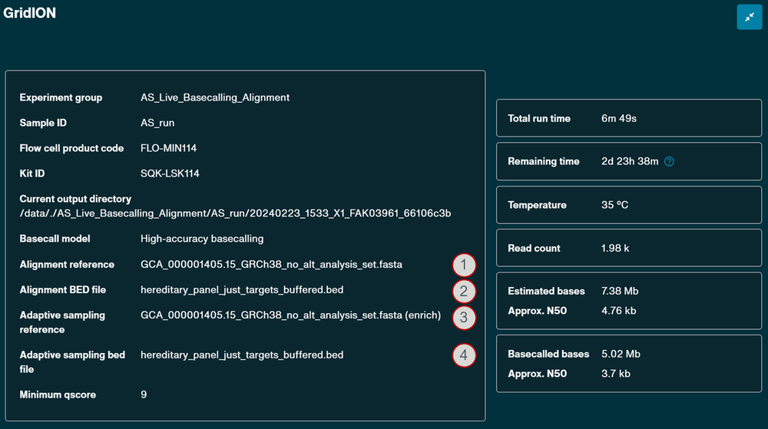Select remaining time 2d 23h 38m
This screenshot has height=429, width=768.
coord(630,161)
